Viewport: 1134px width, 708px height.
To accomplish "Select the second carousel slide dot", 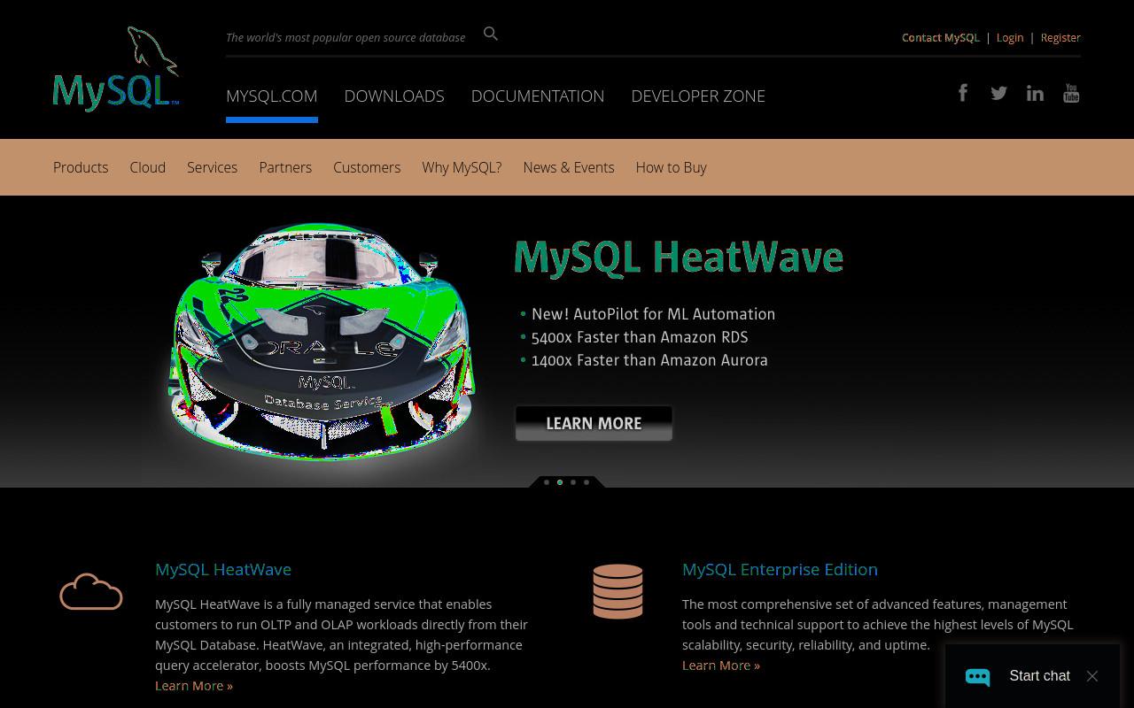I will click(x=560, y=482).
